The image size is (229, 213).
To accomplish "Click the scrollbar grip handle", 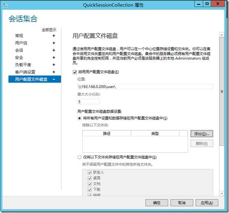I will pos(222,91).
